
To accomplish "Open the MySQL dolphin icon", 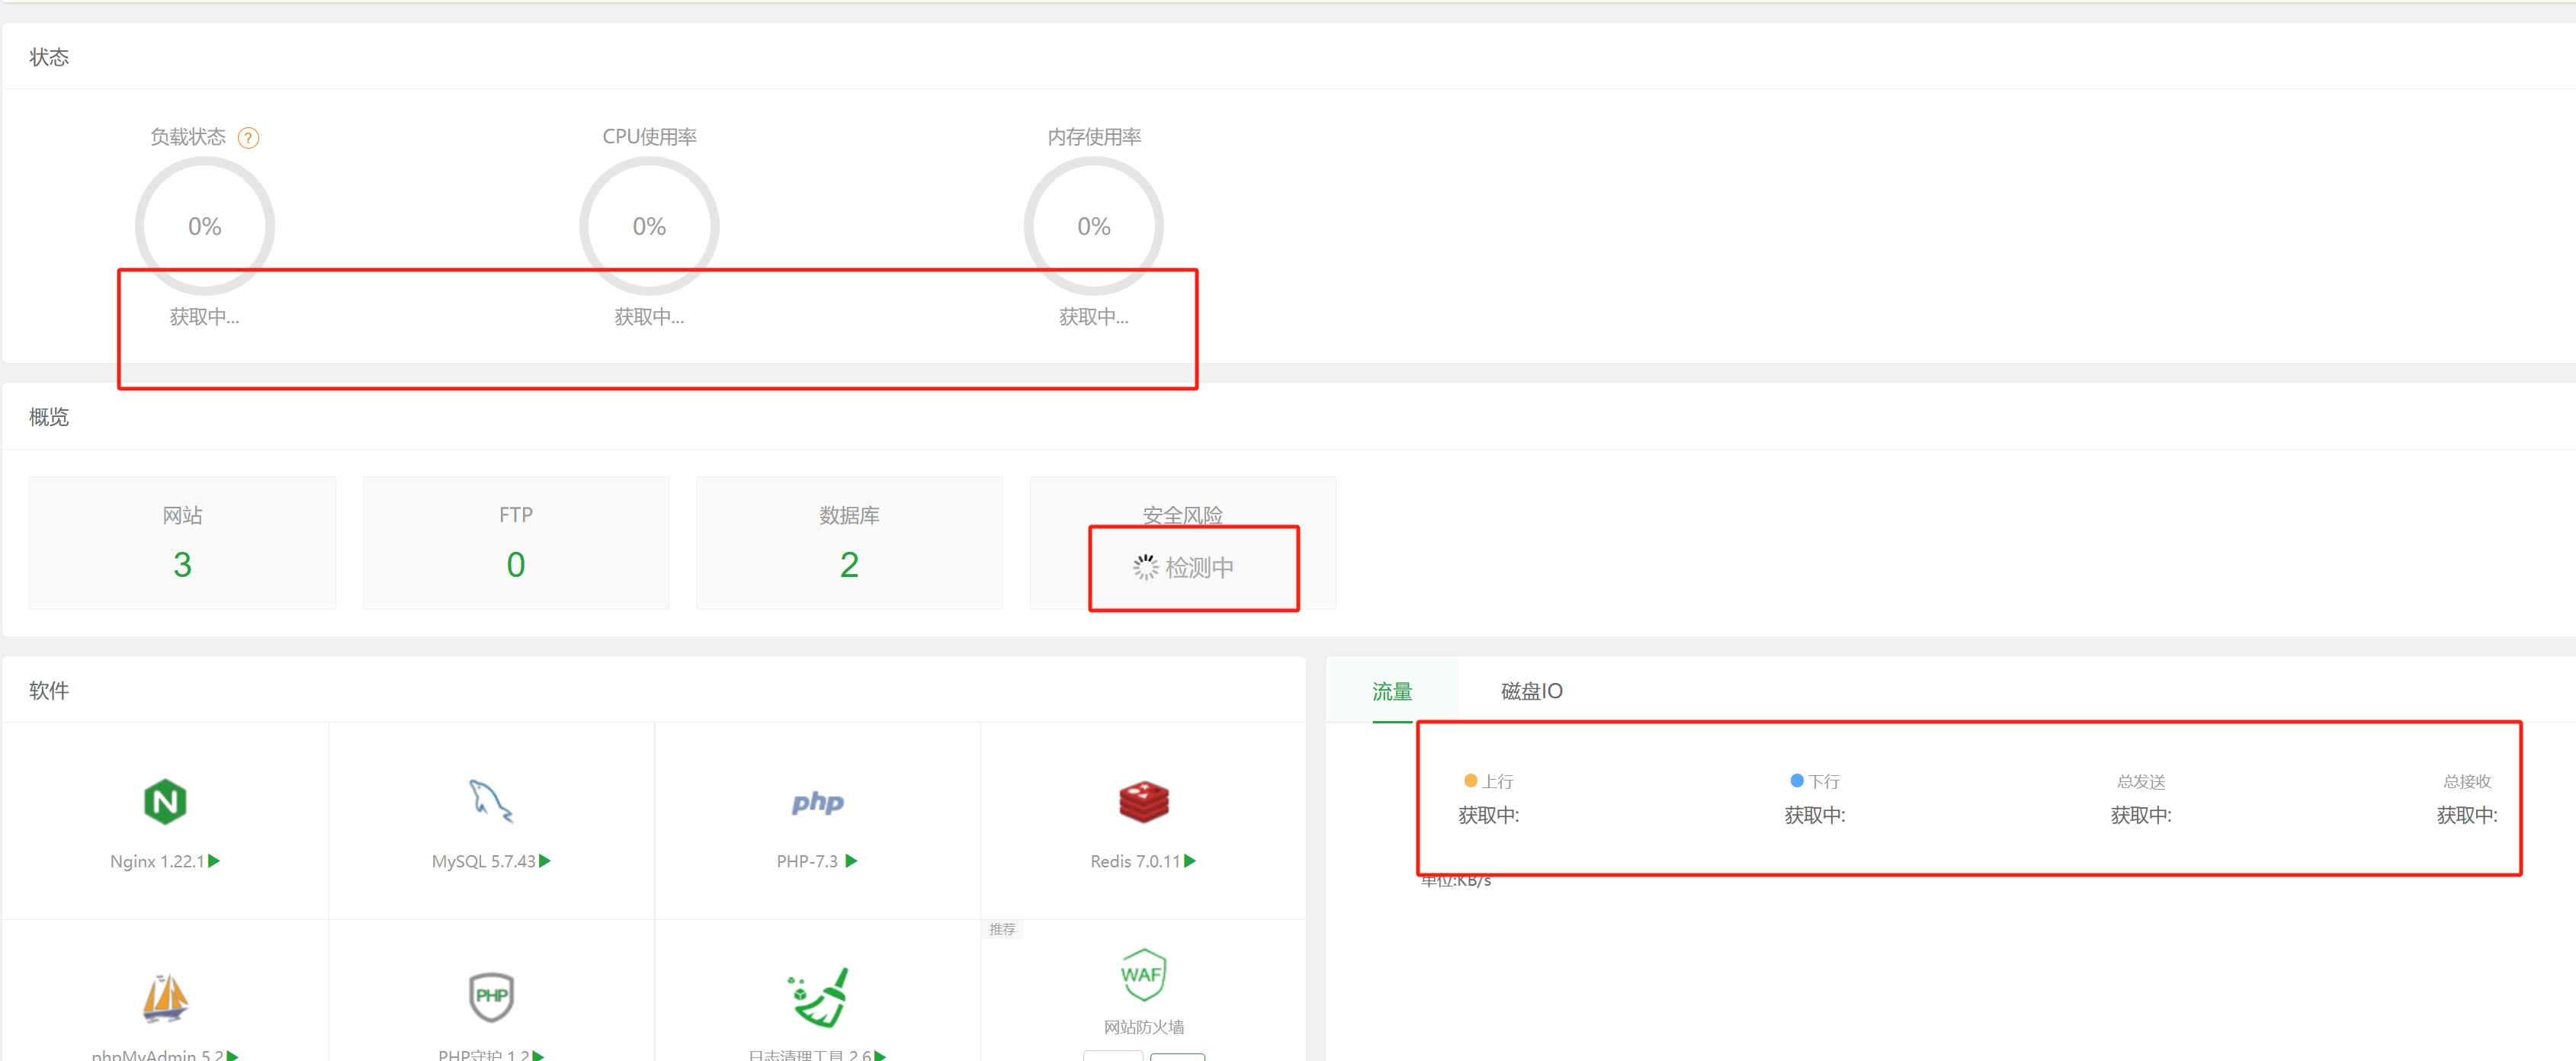I will tap(491, 801).
